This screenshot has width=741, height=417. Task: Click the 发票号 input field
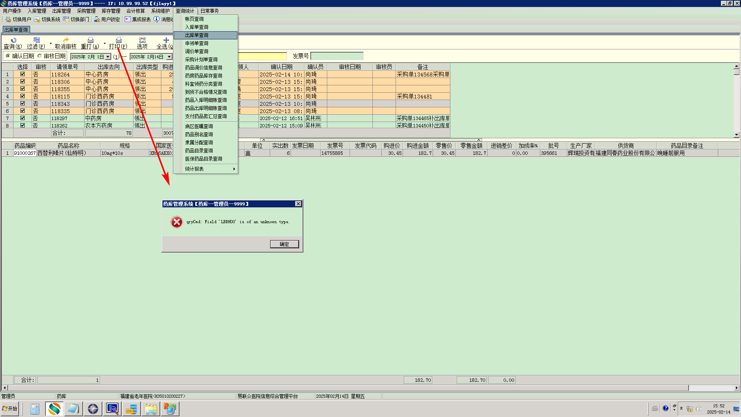tap(337, 56)
